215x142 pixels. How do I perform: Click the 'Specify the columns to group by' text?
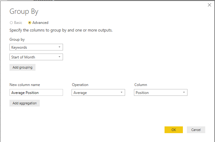tap(61, 30)
